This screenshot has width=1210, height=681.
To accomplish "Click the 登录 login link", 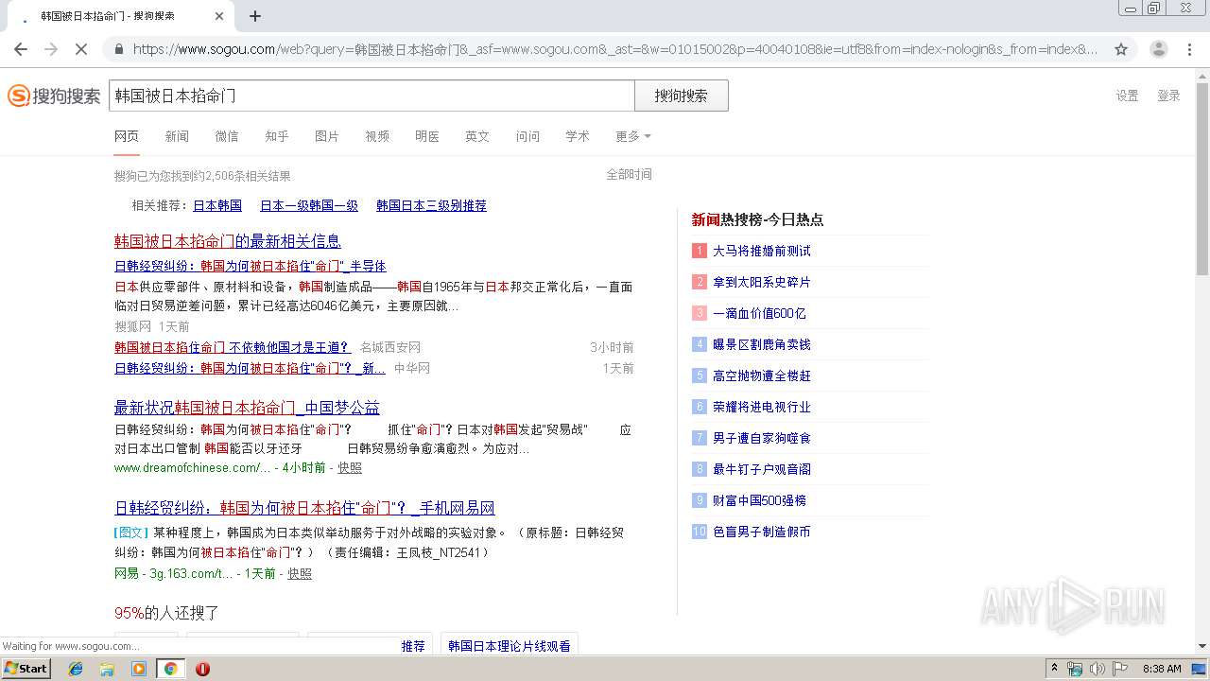I will [1168, 96].
